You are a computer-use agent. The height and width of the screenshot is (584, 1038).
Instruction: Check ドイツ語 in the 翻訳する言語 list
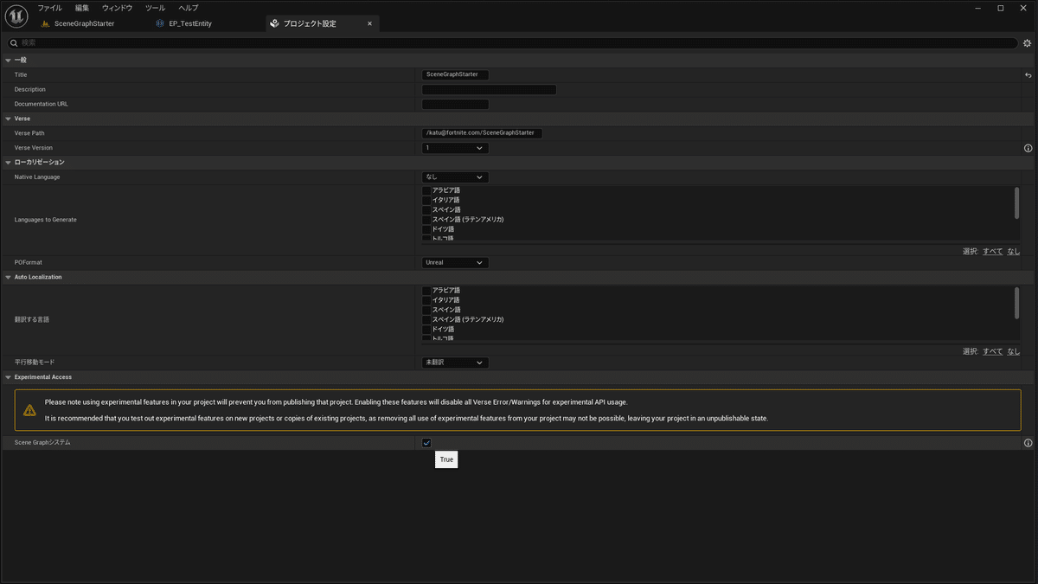coord(426,330)
